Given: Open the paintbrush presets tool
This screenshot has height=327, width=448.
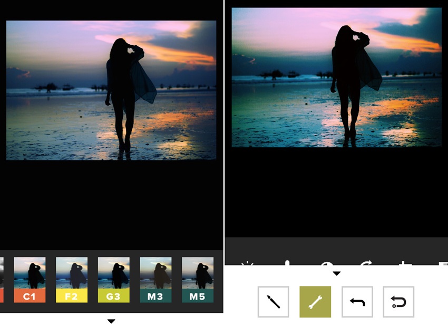Looking at the screenshot, I should (273, 302).
